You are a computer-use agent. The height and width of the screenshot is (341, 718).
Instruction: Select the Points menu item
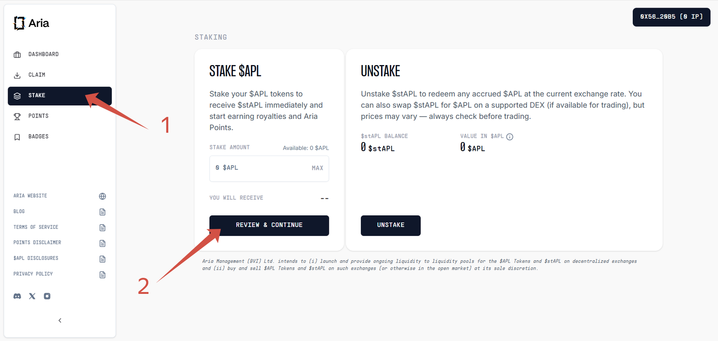click(39, 116)
